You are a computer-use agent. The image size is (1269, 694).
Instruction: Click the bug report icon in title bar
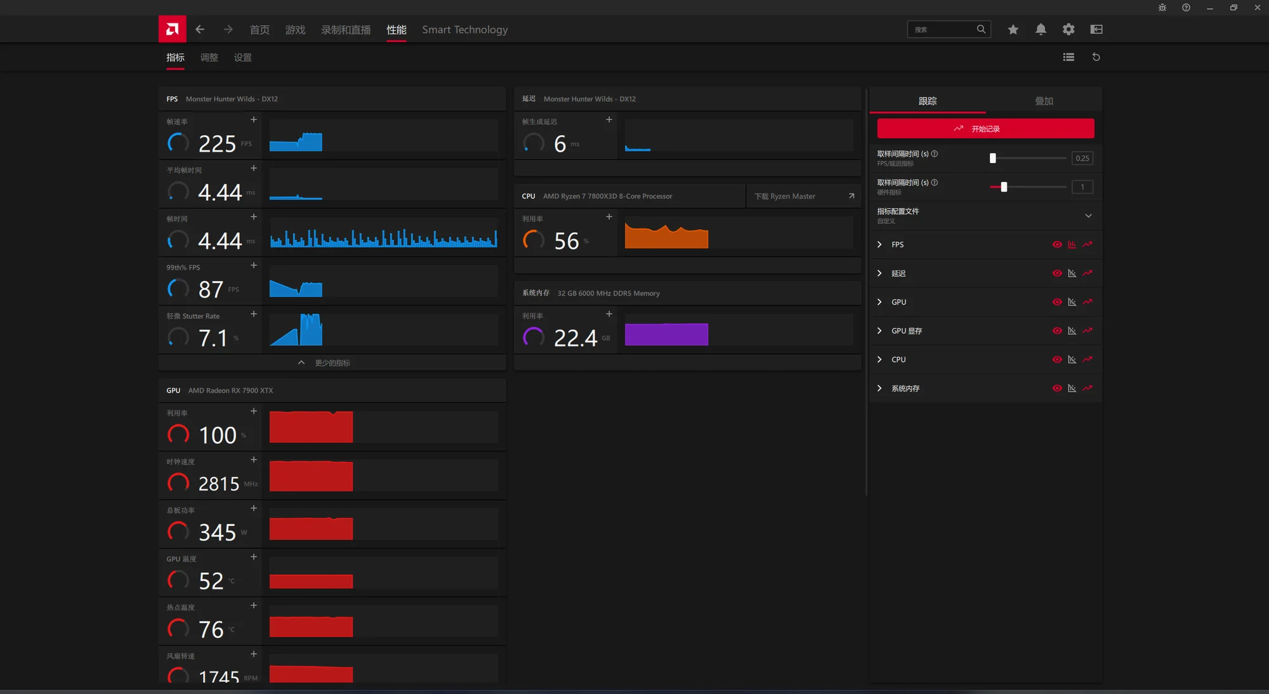pyautogui.click(x=1162, y=8)
